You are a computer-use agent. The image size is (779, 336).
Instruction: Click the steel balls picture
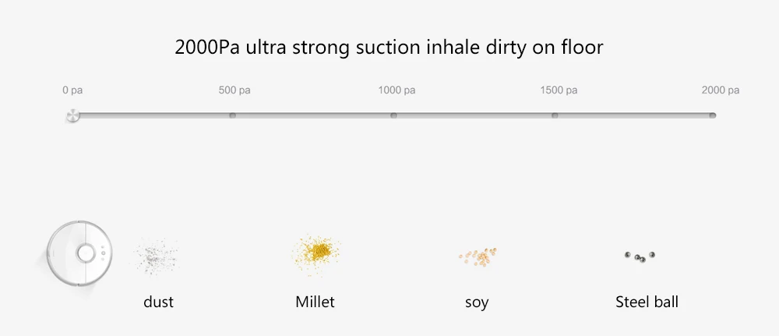[640, 256]
